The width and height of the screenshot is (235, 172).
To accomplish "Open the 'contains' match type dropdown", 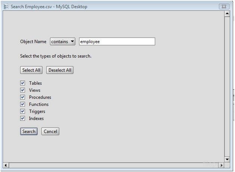I will [x=63, y=42].
